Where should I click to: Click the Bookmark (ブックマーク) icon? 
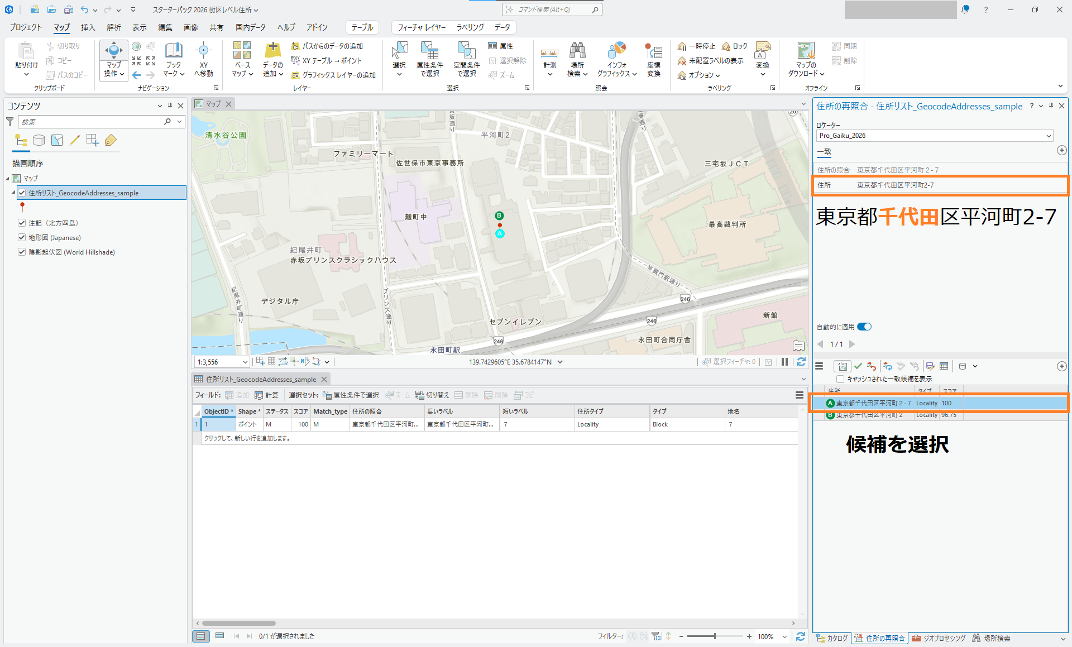(174, 51)
